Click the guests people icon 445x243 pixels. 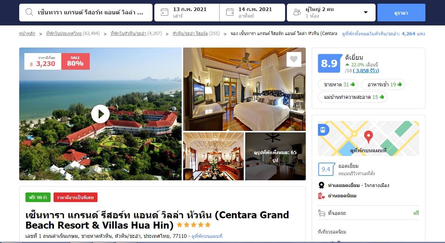pos(297,13)
